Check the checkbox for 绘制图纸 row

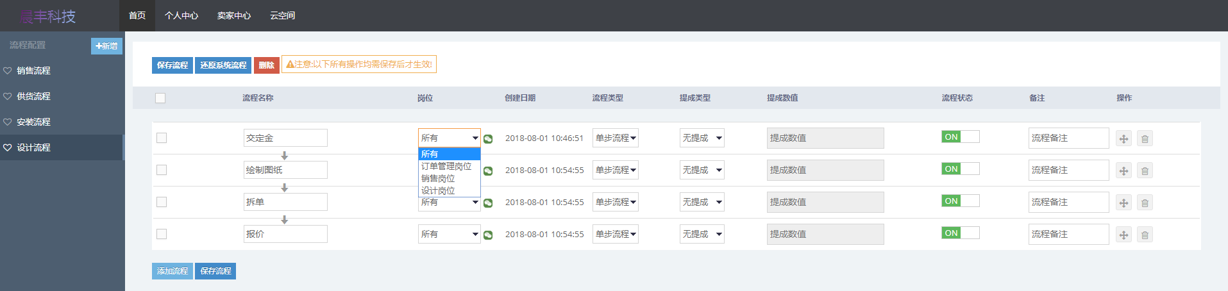[x=162, y=170]
